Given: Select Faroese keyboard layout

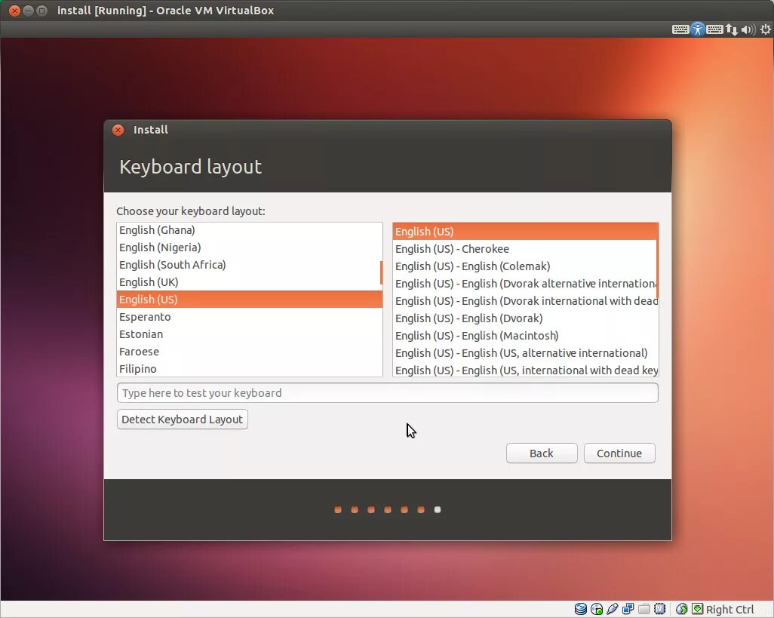Looking at the screenshot, I should coord(249,352).
